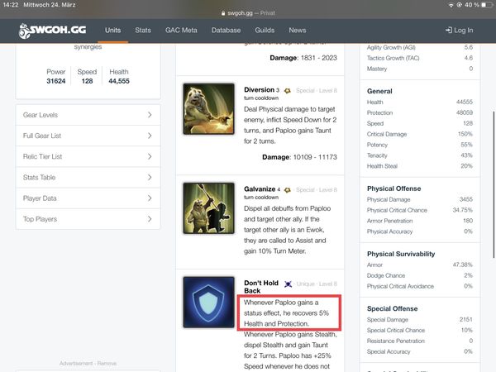
Task: Click the page vertical scrollbar
Action: (x=494, y=184)
